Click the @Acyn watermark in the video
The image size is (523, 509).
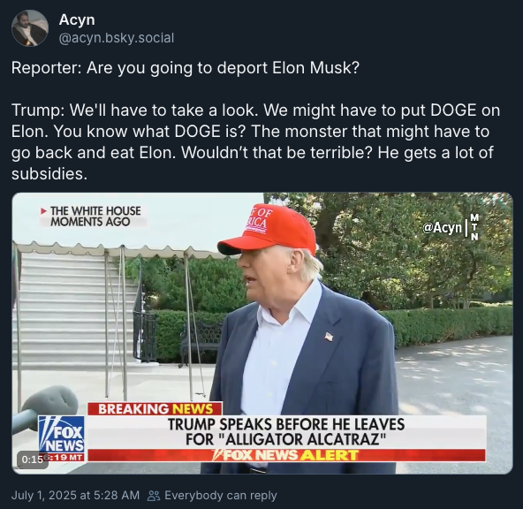pyautogui.click(x=442, y=228)
